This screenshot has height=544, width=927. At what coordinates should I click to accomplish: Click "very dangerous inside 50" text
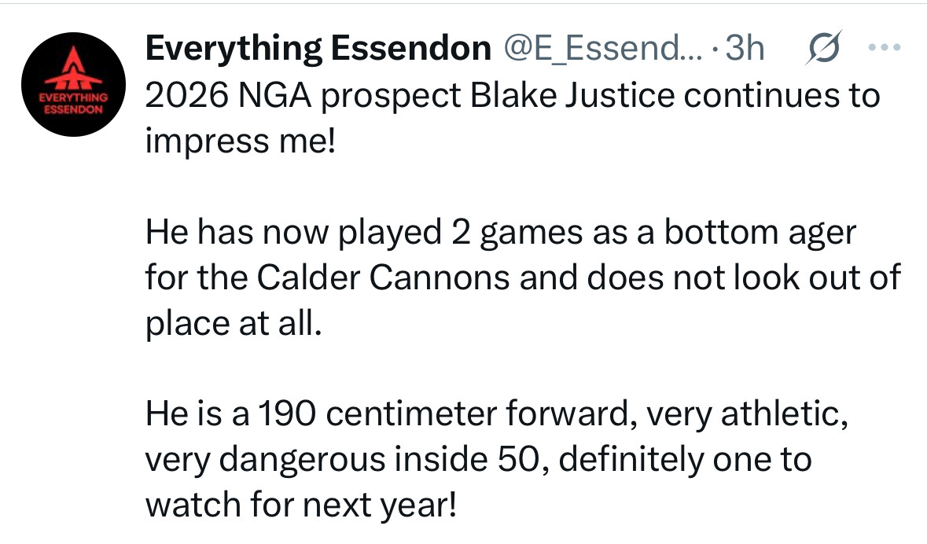pyautogui.click(x=343, y=459)
